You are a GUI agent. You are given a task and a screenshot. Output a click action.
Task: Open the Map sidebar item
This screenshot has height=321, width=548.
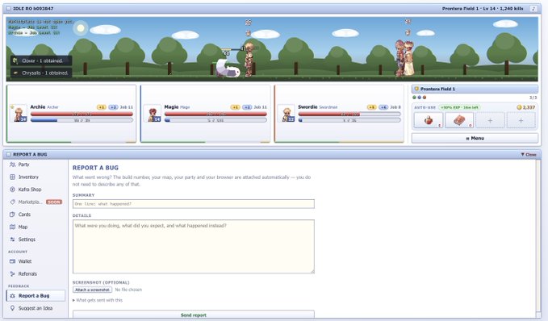[x=36, y=227]
